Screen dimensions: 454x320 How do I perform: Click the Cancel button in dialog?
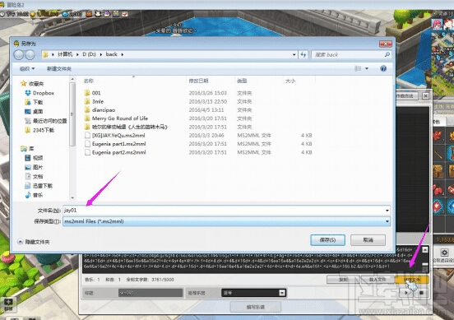point(368,240)
